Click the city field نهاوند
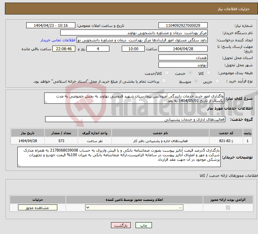 [183, 65]
